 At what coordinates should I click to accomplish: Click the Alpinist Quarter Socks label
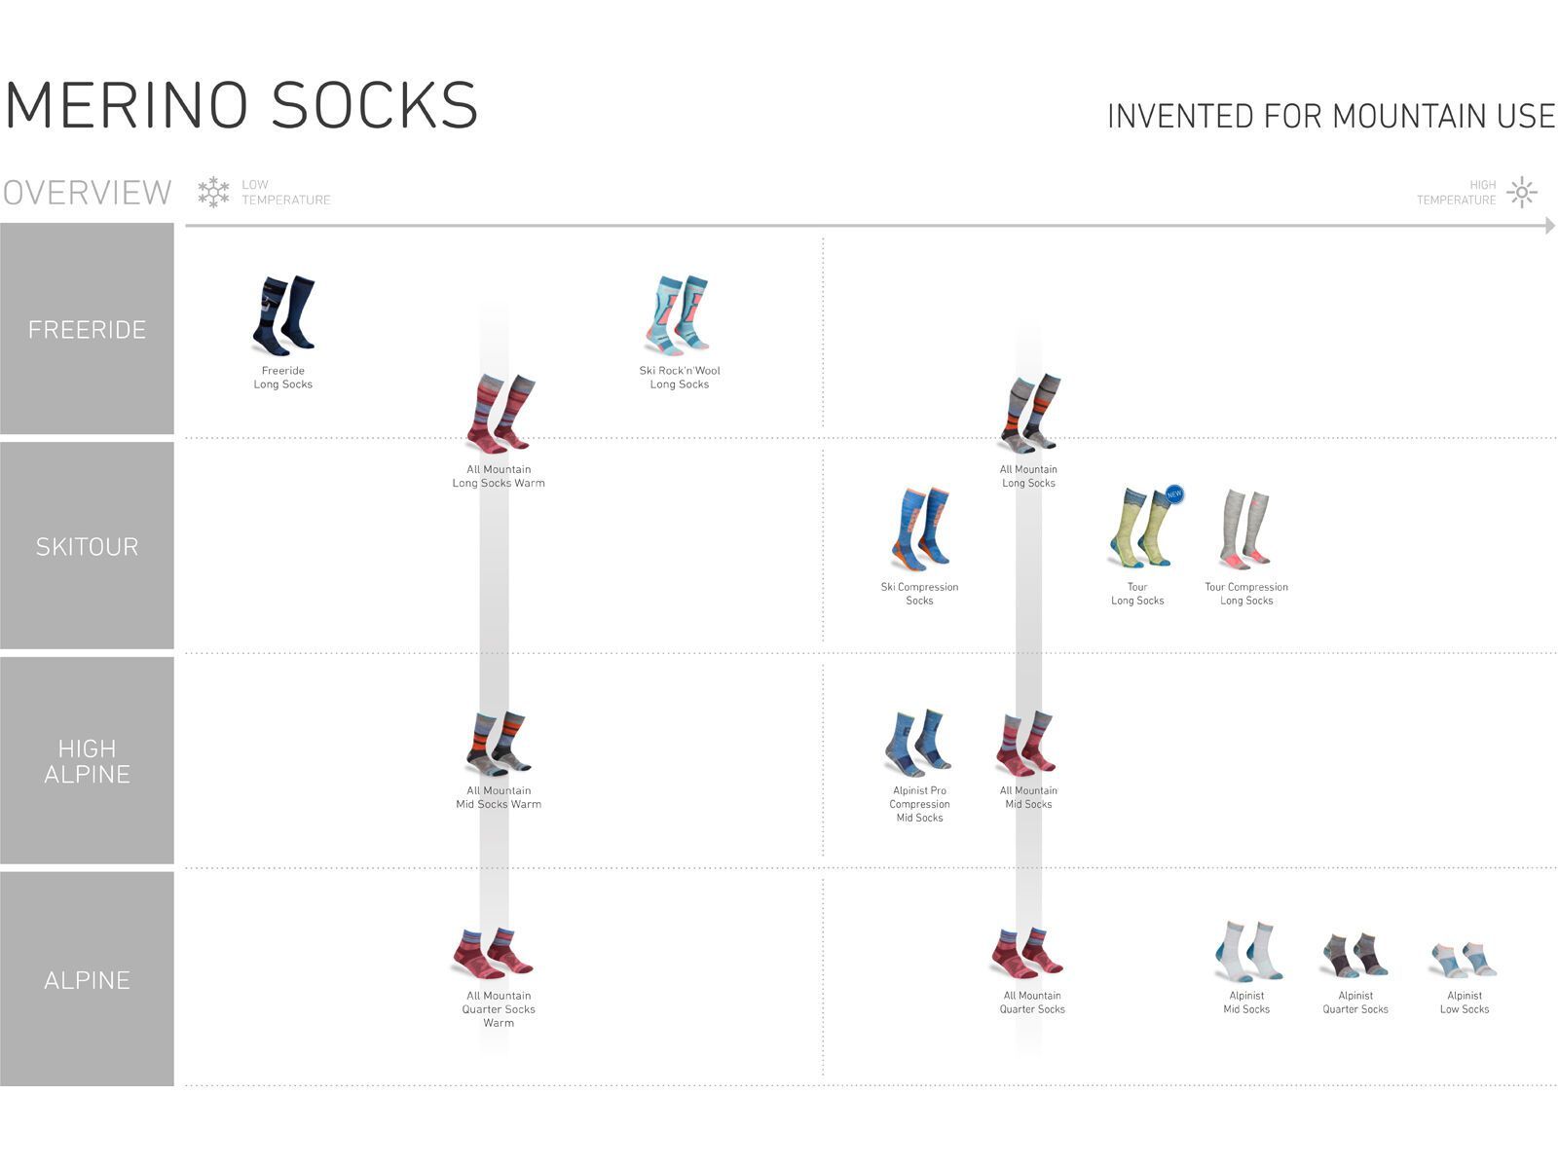click(x=1354, y=1003)
